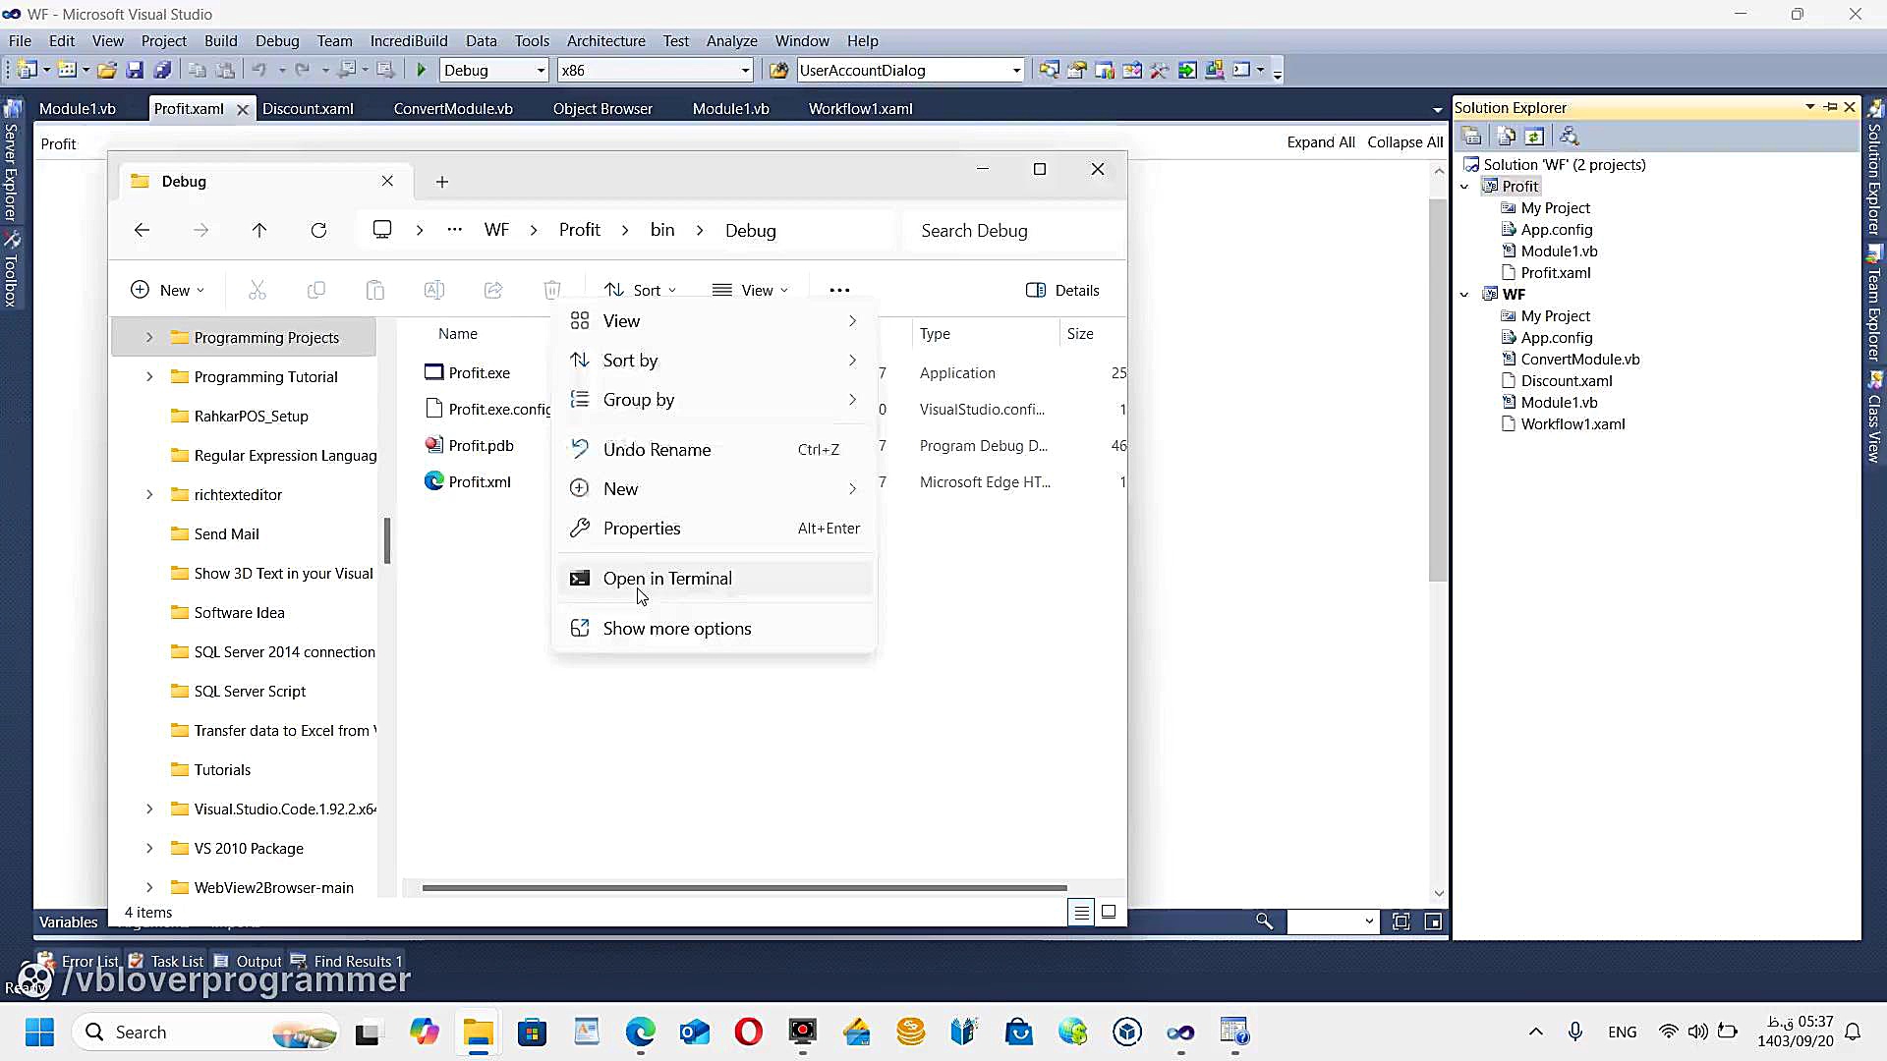Click Collapse All in the workflow designer

tap(1405, 142)
